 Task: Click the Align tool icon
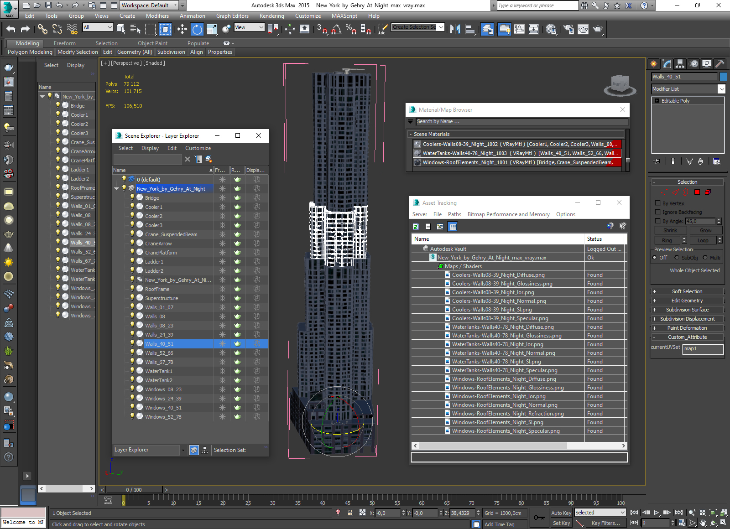tap(470, 29)
